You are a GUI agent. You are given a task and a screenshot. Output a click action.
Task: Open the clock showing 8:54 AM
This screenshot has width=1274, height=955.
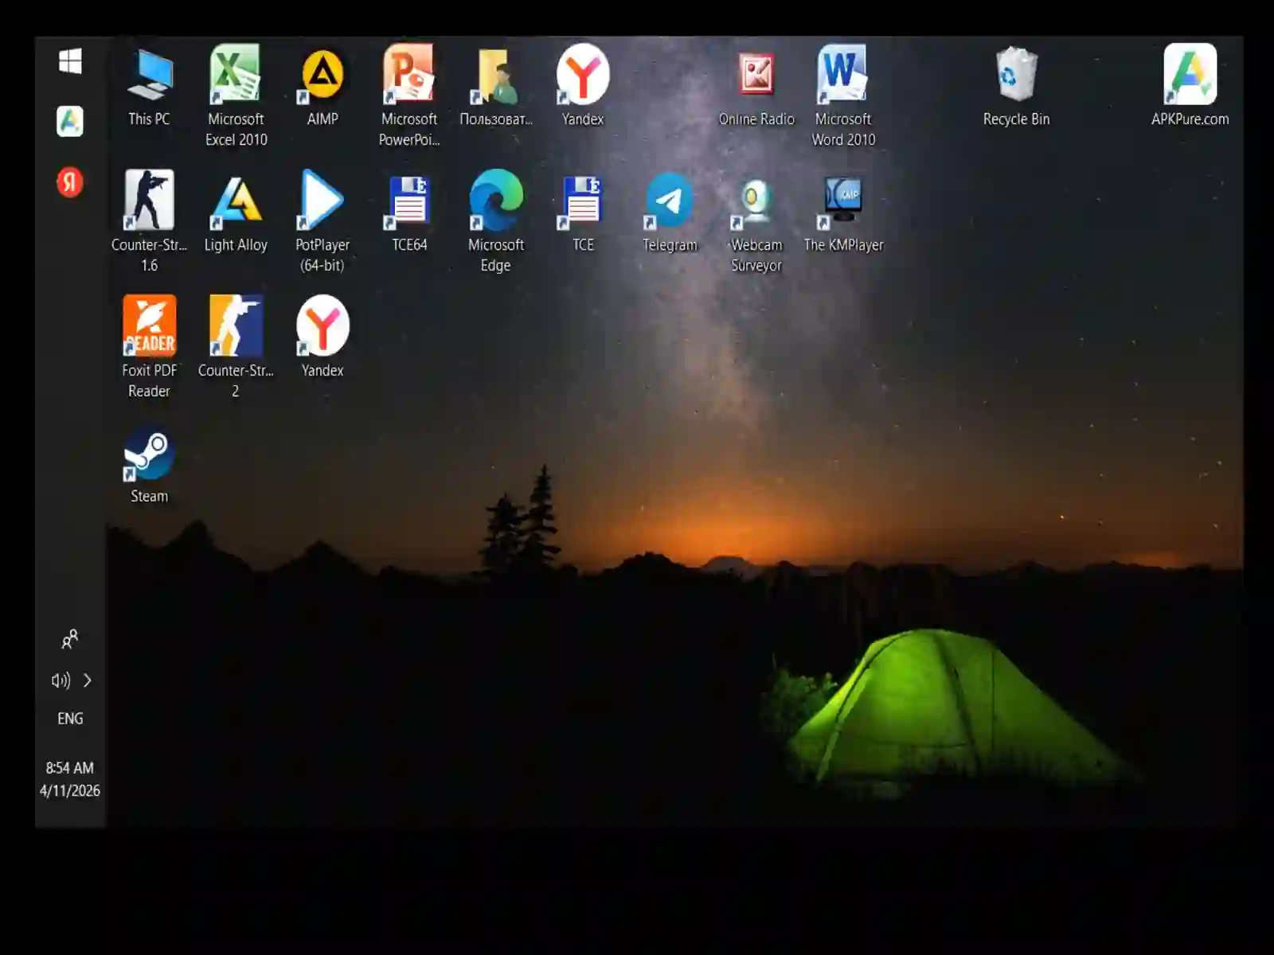point(70,779)
